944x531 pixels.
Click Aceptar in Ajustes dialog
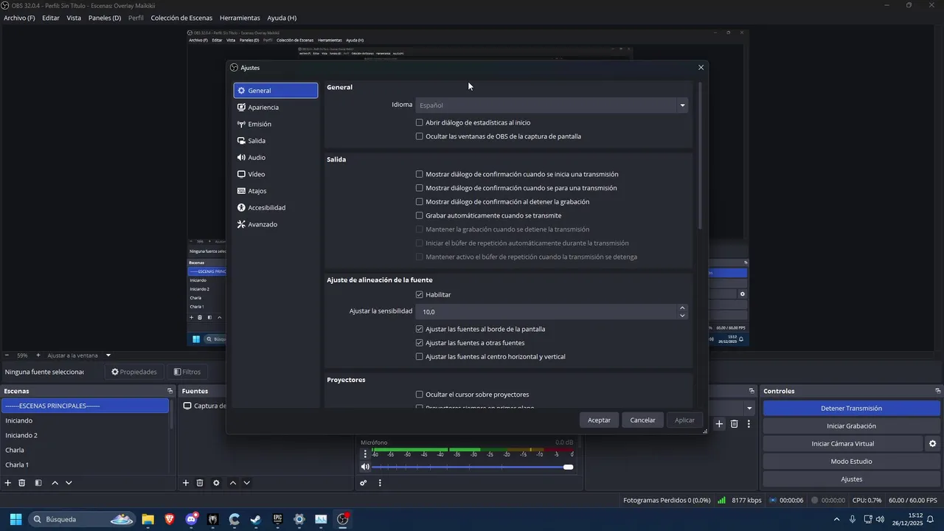pyautogui.click(x=599, y=420)
